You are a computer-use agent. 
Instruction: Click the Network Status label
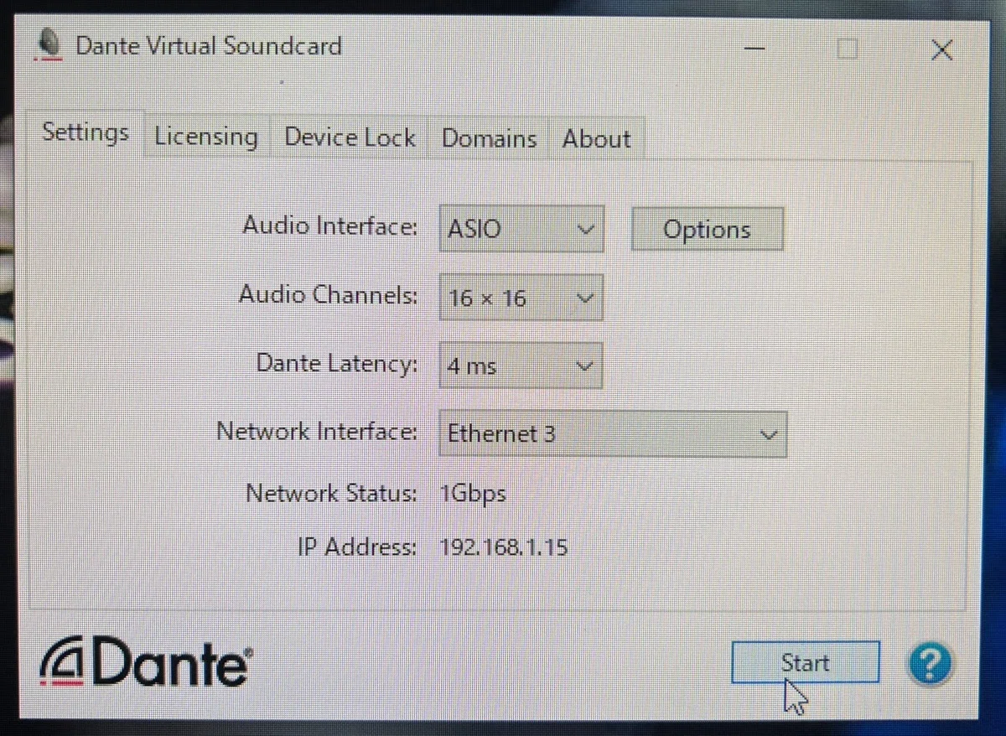[x=331, y=493]
